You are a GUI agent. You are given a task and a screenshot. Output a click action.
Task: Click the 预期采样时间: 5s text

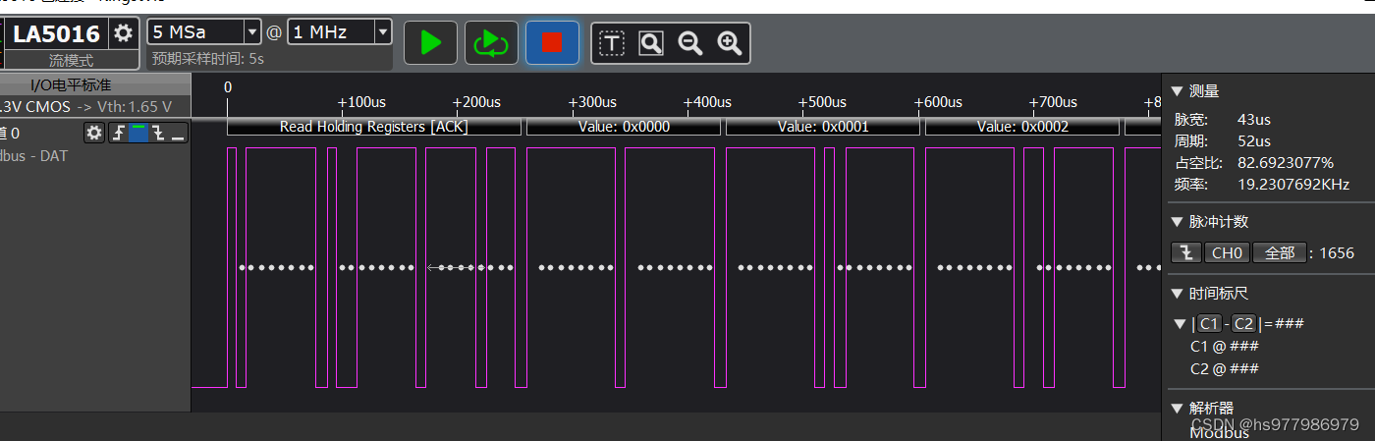208,59
